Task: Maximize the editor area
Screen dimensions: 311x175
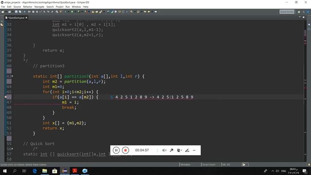Action: (303, 17)
